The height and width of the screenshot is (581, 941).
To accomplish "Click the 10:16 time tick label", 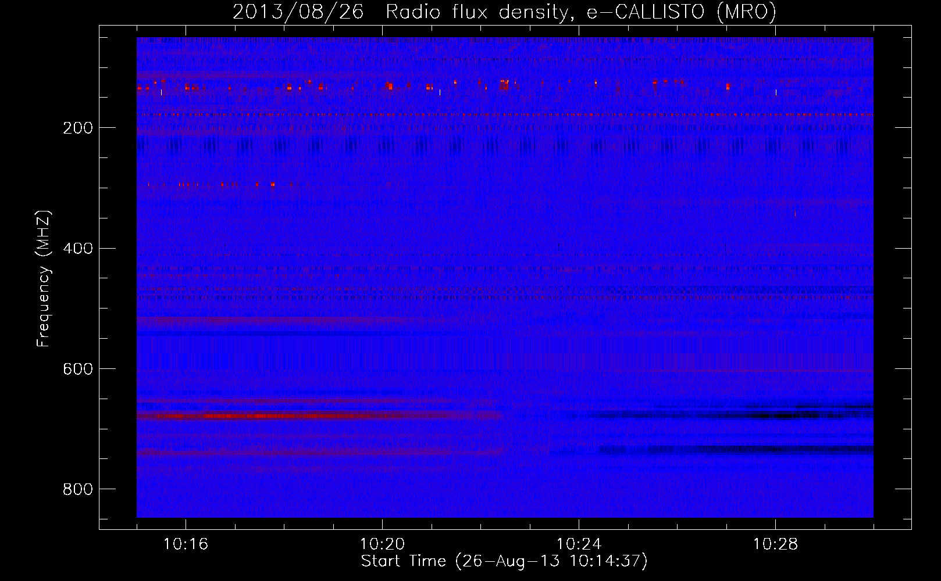I will coord(186,544).
